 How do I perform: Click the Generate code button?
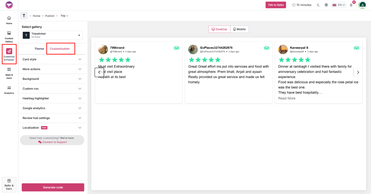(x=53, y=187)
